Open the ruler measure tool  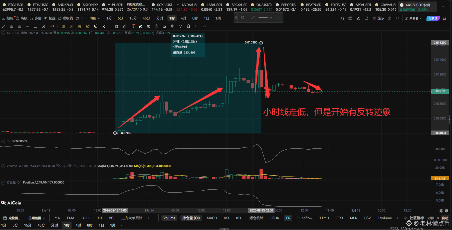pos(124,26)
